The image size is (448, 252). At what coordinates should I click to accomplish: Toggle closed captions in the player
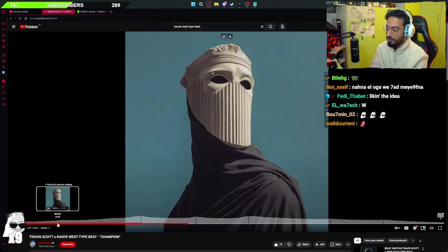click(406, 228)
